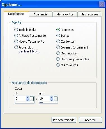106x129 pixels.
Task: Increase hours with the hh up arrow
Action: pyautogui.click(x=27, y=98)
